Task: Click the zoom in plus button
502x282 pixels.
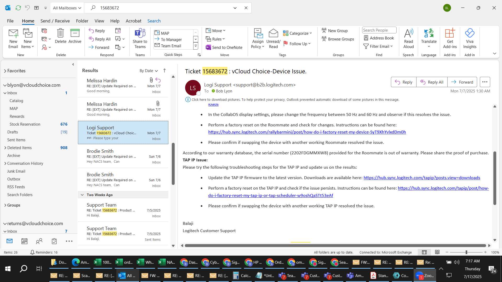Action: pyautogui.click(x=485, y=252)
